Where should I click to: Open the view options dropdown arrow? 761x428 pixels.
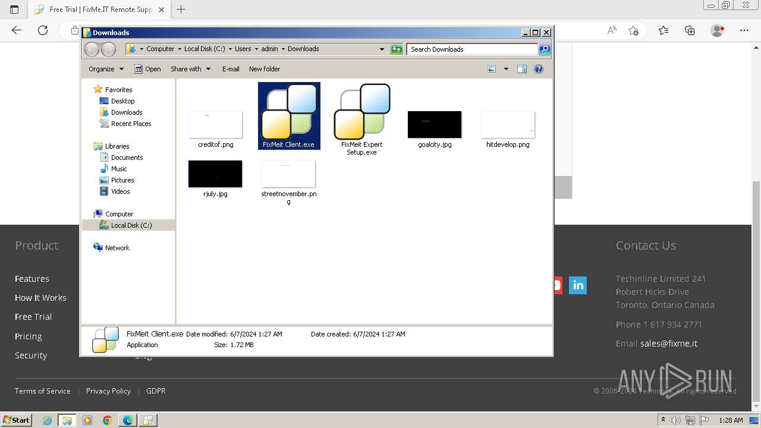click(506, 69)
